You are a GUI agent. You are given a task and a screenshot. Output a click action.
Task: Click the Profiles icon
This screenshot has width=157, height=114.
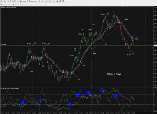pos(5,1)
